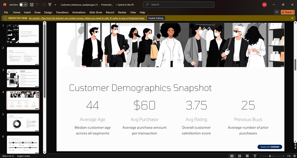This screenshot has height=158, width=297.
Task: Switch to the Design tab
Action: [48, 12]
